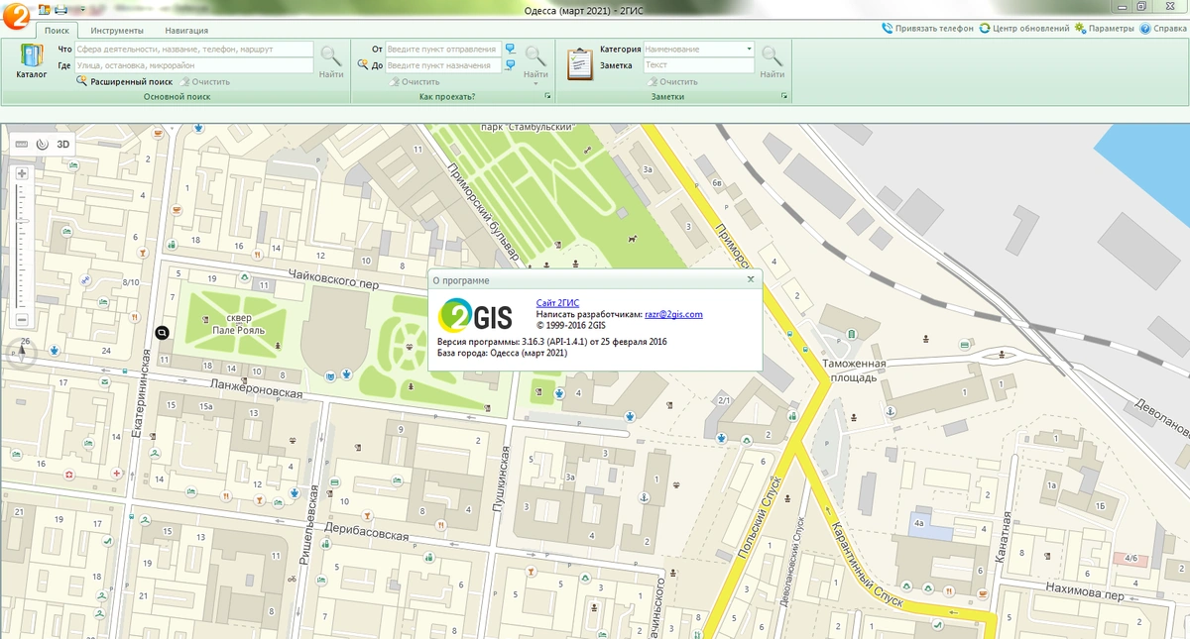
Task: Click the Чайковского пер street label
Action: coord(334,277)
